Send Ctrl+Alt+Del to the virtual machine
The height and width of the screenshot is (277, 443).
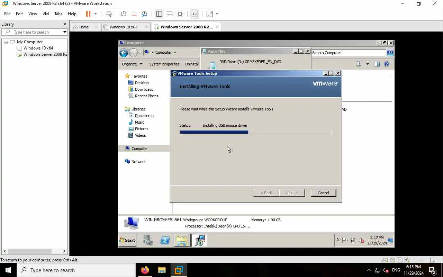tap(109, 14)
